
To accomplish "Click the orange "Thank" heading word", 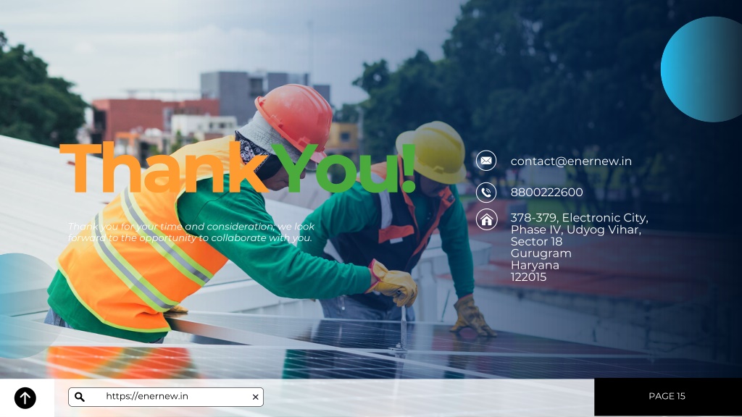I will [x=164, y=168].
